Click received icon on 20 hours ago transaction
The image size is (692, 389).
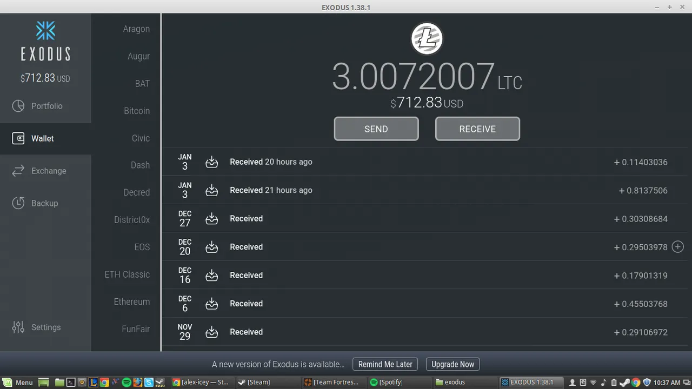[212, 162]
